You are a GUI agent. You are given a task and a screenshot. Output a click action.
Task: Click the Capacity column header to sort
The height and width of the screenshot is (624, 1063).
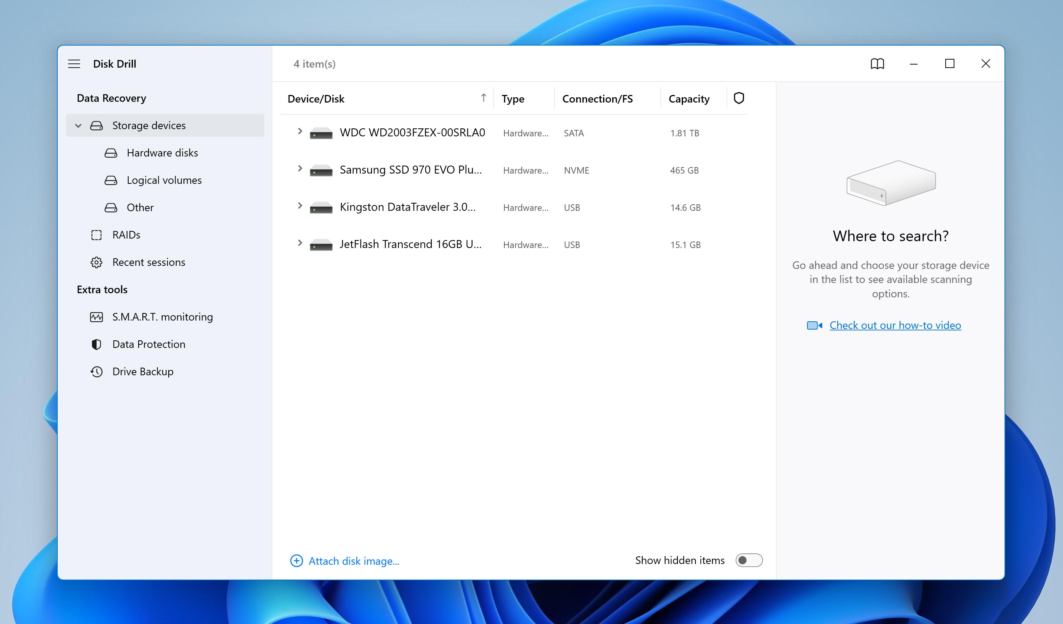[x=689, y=97]
